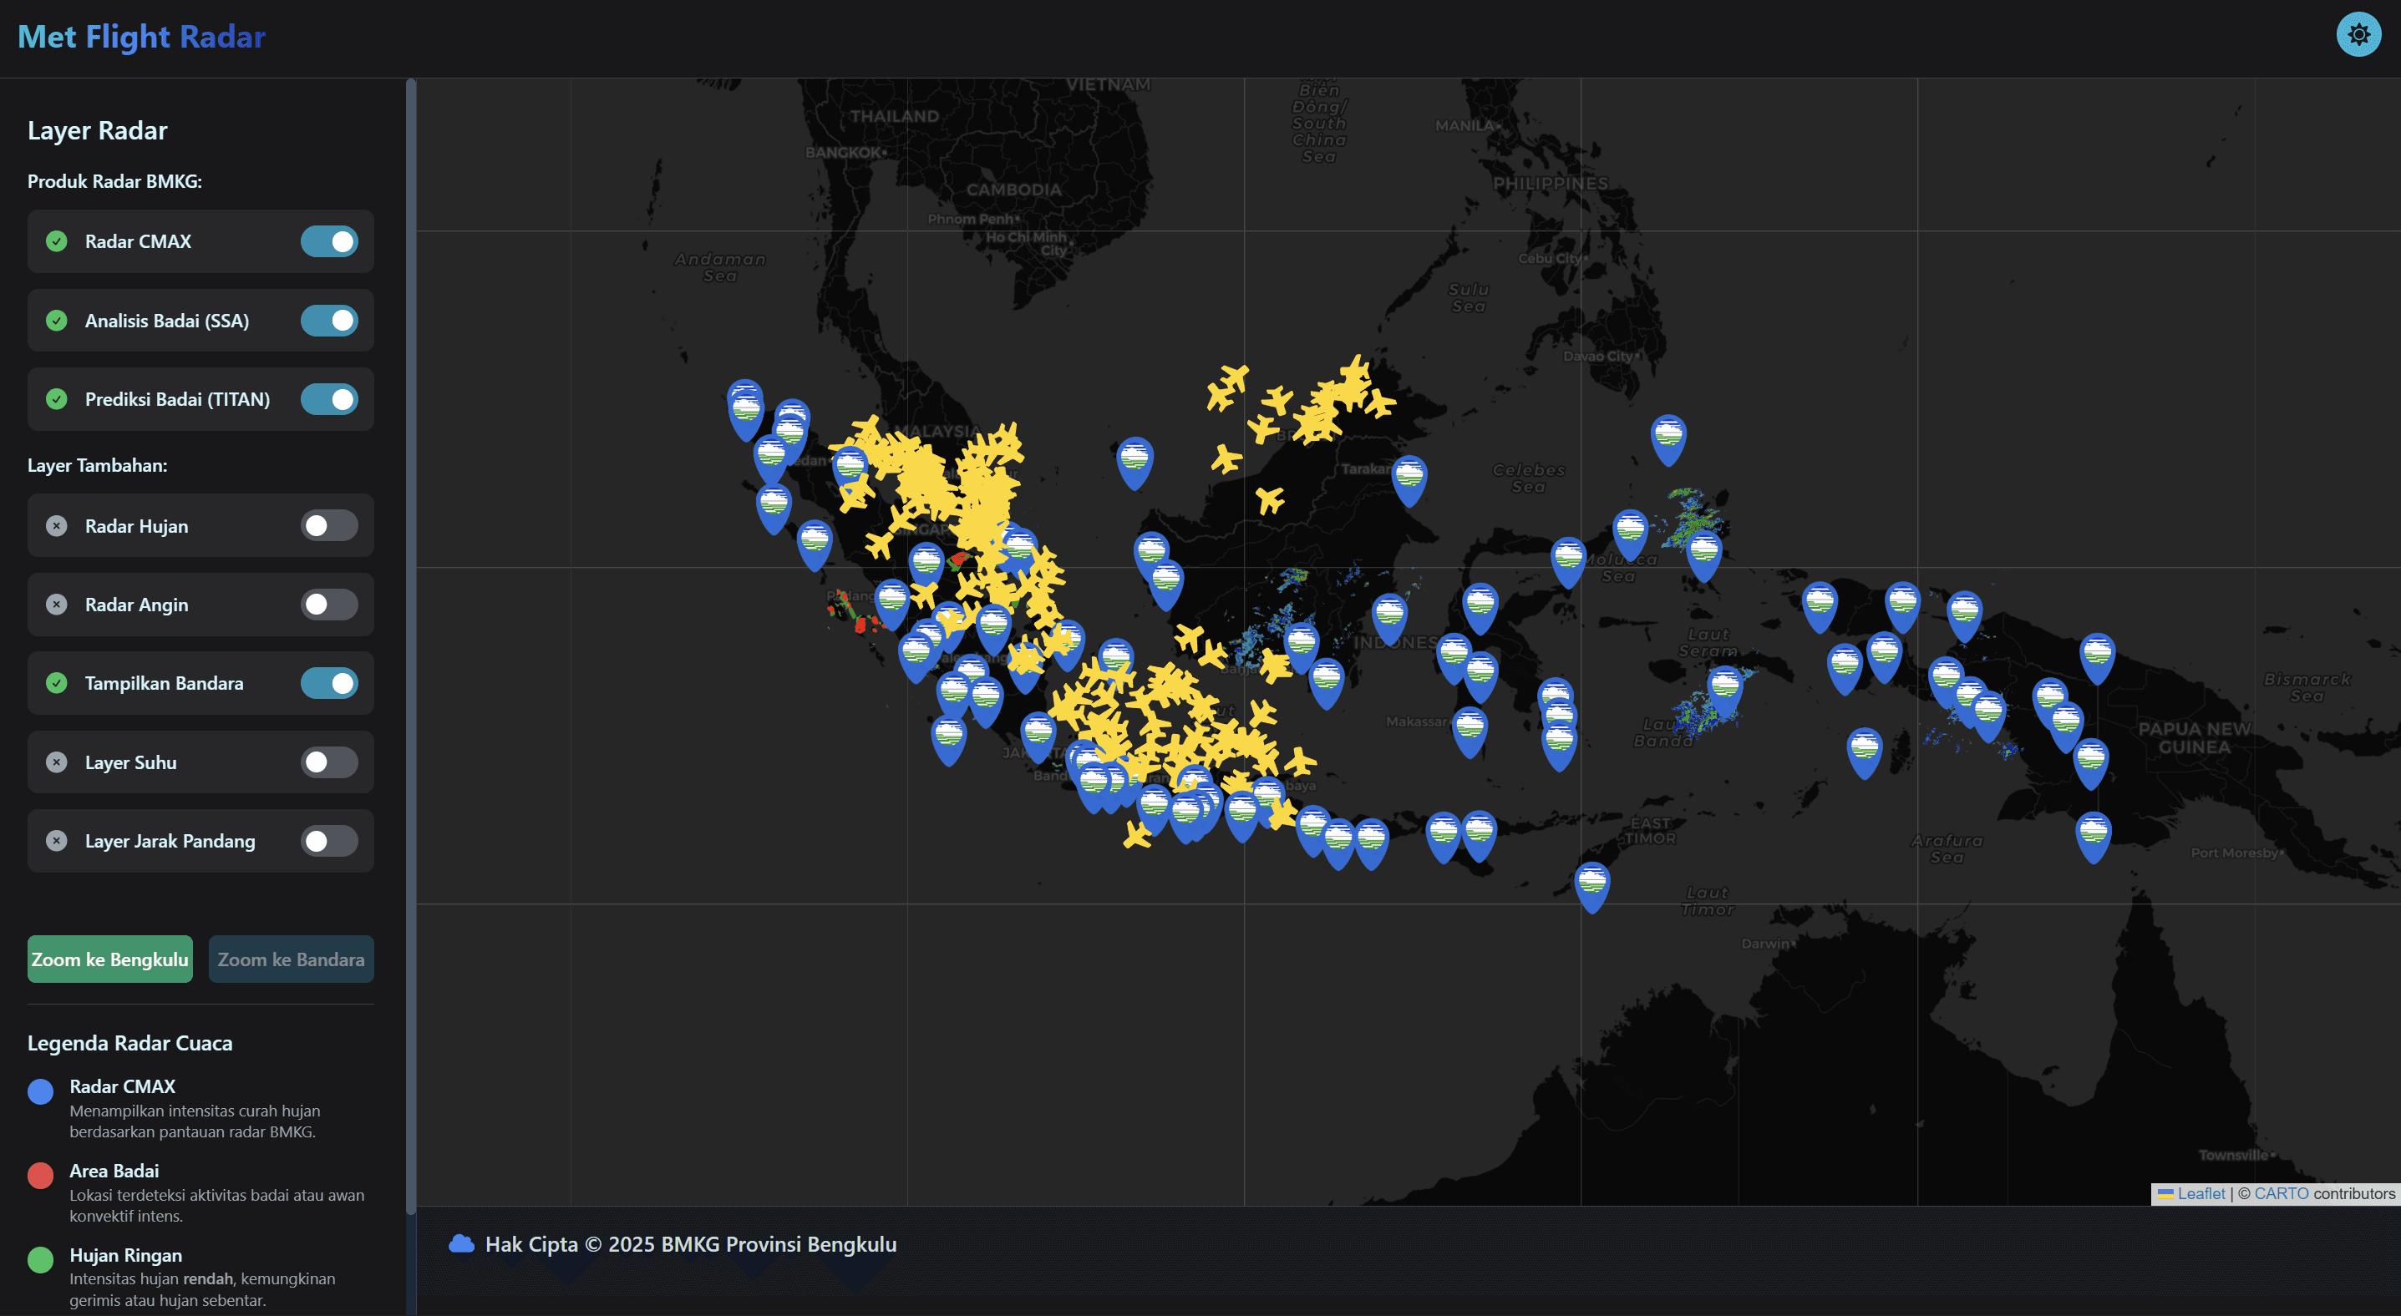Click the blue Radar CMAX legend circle
Viewport: 2401px width, 1316px height.
[40, 1091]
